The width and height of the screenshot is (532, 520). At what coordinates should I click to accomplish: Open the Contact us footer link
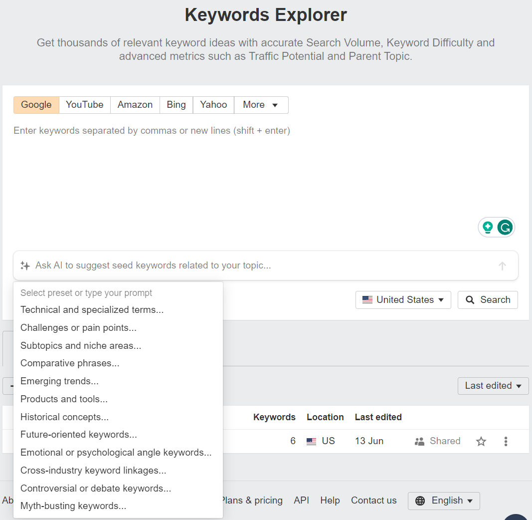tap(373, 501)
